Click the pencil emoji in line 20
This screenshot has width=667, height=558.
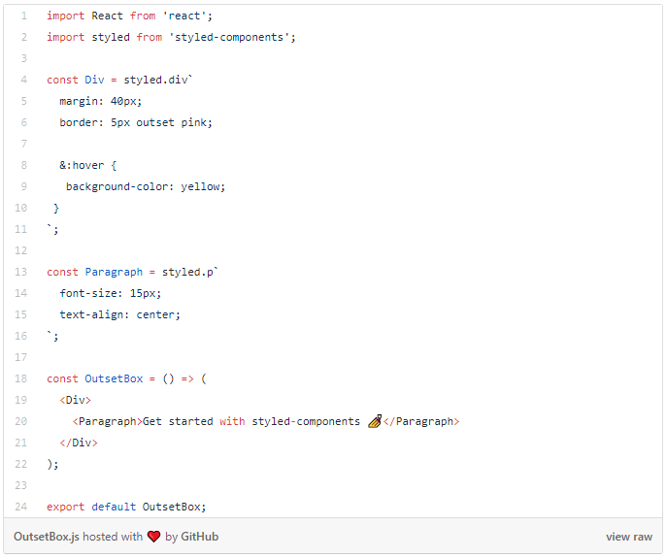click(375, 421)
